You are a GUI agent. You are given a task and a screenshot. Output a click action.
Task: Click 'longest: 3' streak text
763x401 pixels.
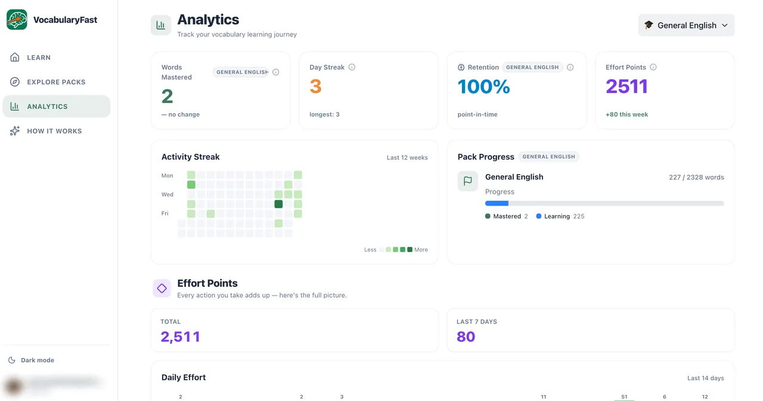(x=324, y=114)
